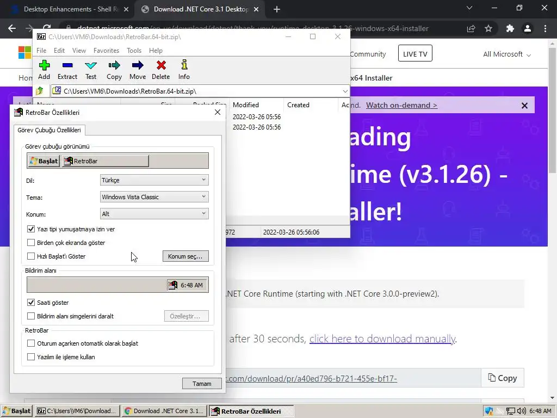This screenshot has width=557, height=418.
Task: Click the RetroBar tray icon in preview
Action: [172, 285]
